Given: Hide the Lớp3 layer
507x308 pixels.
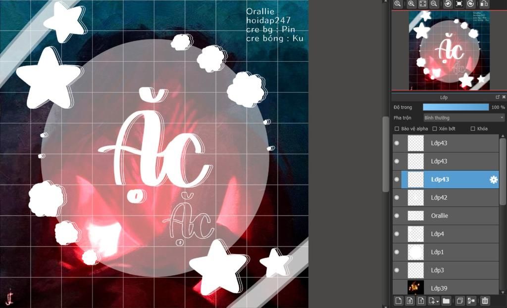Looking at the screenshot, I should (397, 270).
